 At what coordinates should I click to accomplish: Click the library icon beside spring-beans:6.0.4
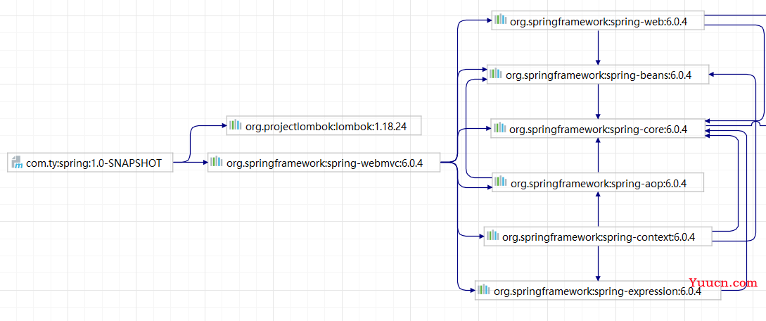coord(496,74)
